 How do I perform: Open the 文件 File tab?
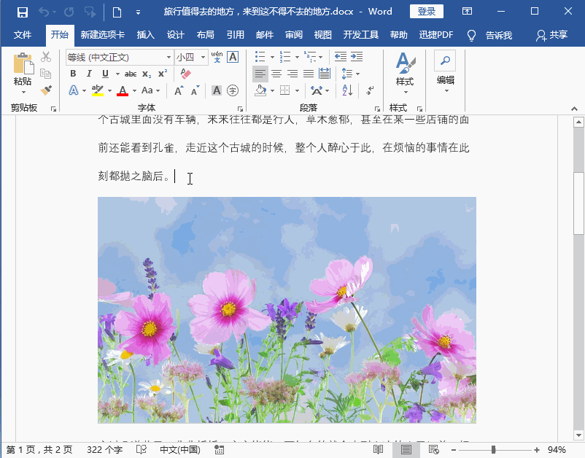pos(23,35)
